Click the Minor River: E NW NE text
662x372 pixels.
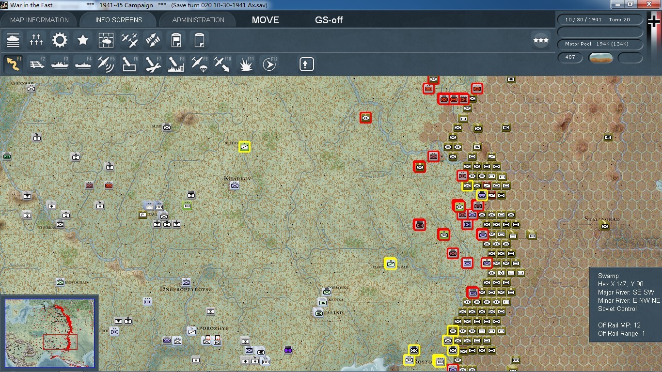(x=629, y=300)
